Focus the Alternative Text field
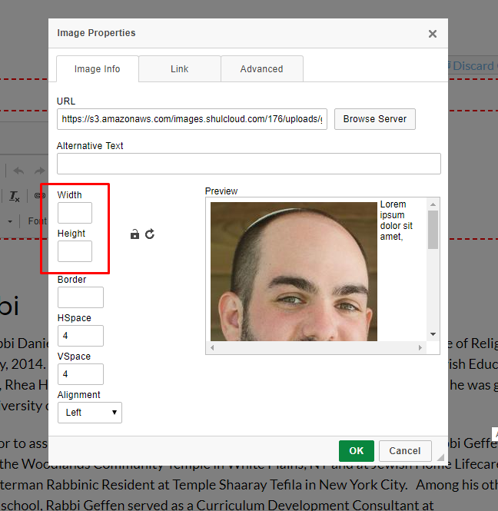The height and width of the screenshot is (511, 498). coord(248,164)
